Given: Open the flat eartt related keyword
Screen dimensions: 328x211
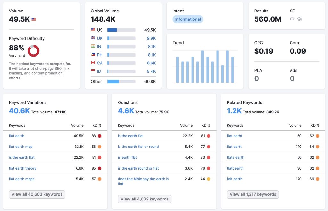Looking at the screenshot, I should [x=234, y=147].
